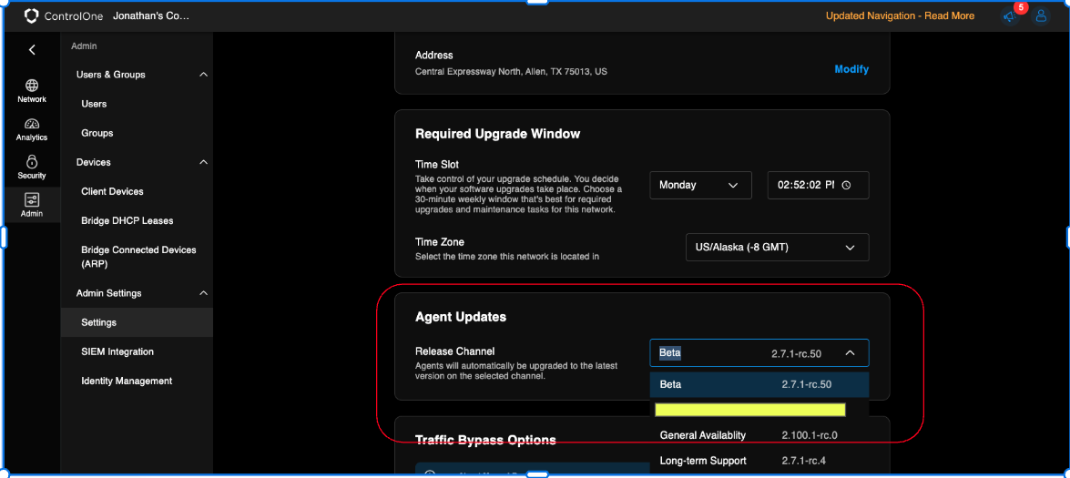
Task: Click the clock icon in time field
Action: [x=846, y=185]
